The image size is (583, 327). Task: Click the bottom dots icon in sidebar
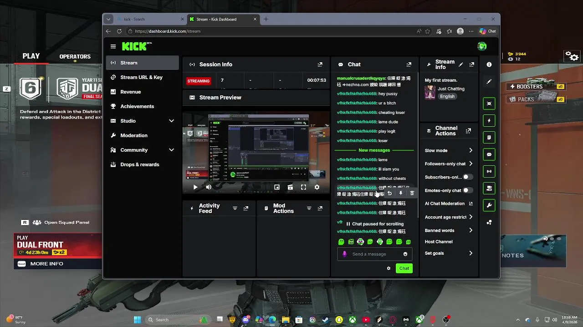click(489, 223)
